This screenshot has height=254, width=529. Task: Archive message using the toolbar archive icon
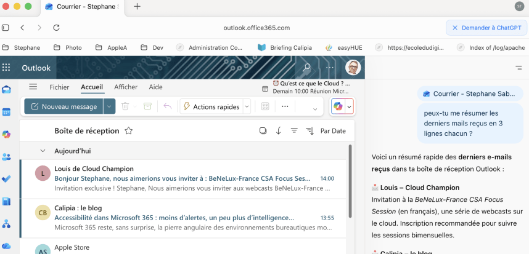[x=147, y=106]
